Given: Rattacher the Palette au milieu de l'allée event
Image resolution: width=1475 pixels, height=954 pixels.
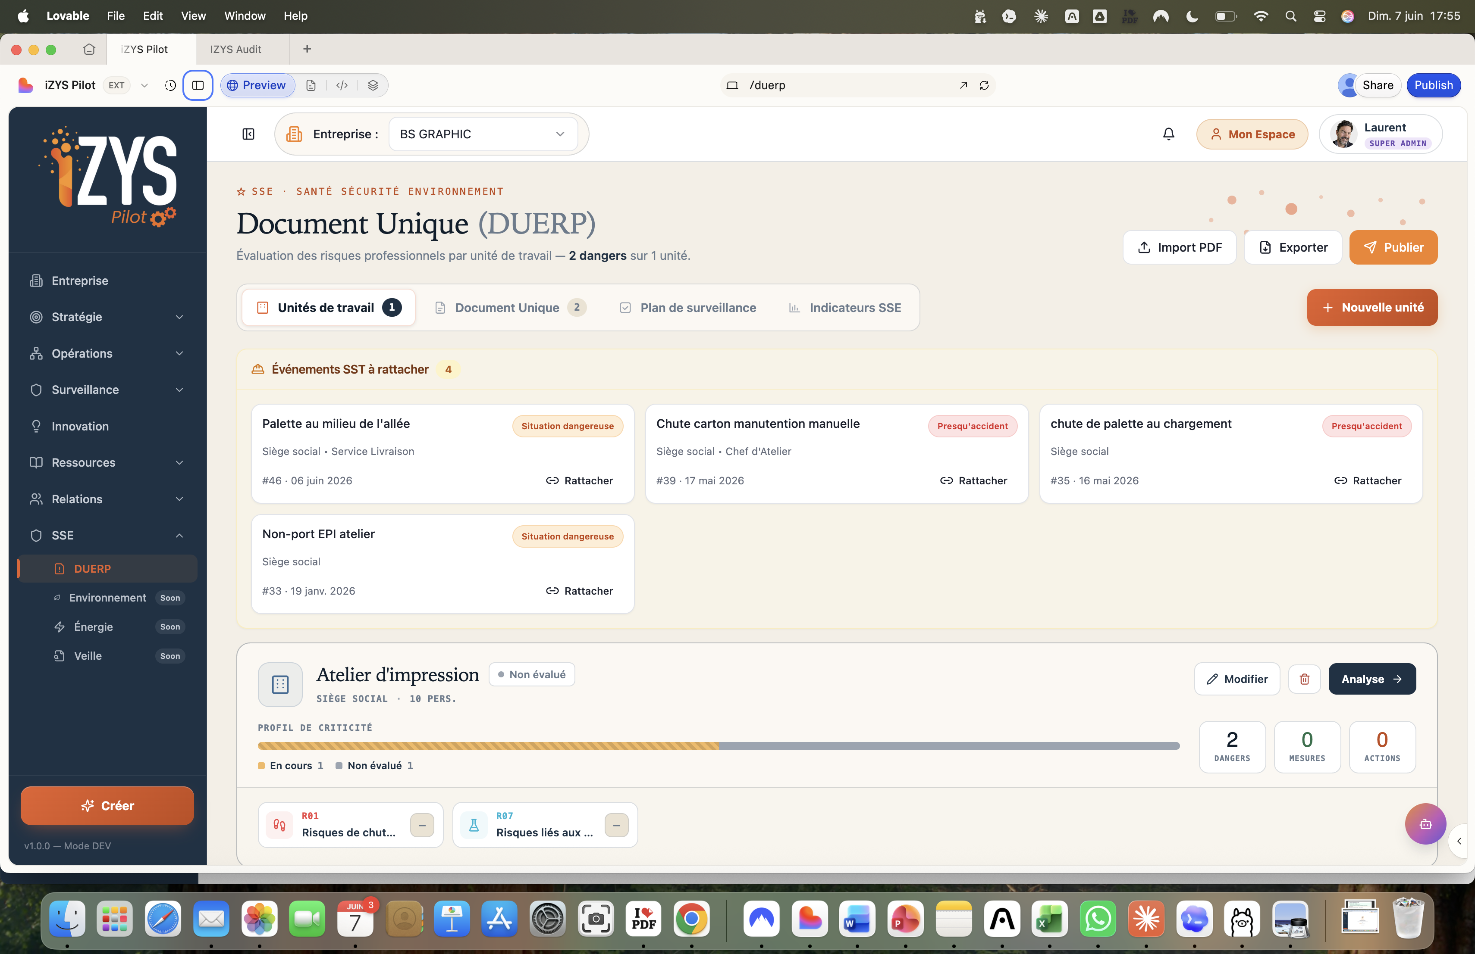Looking at the screenshot, I should 580,481.
